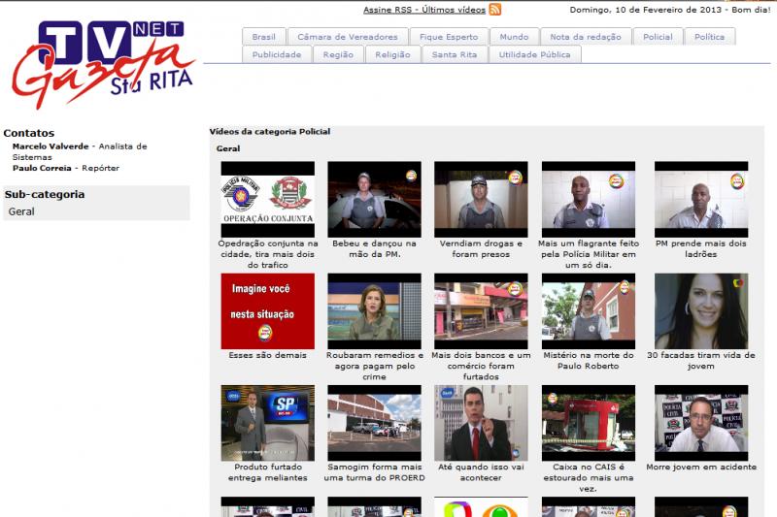Open the 'Verndiam drogas e foram presos' video title
The image size is (777, 517).
(481, 248)
